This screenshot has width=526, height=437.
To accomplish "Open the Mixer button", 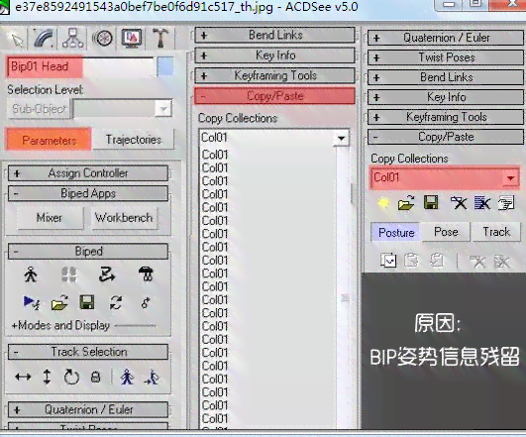I will 50,218.
